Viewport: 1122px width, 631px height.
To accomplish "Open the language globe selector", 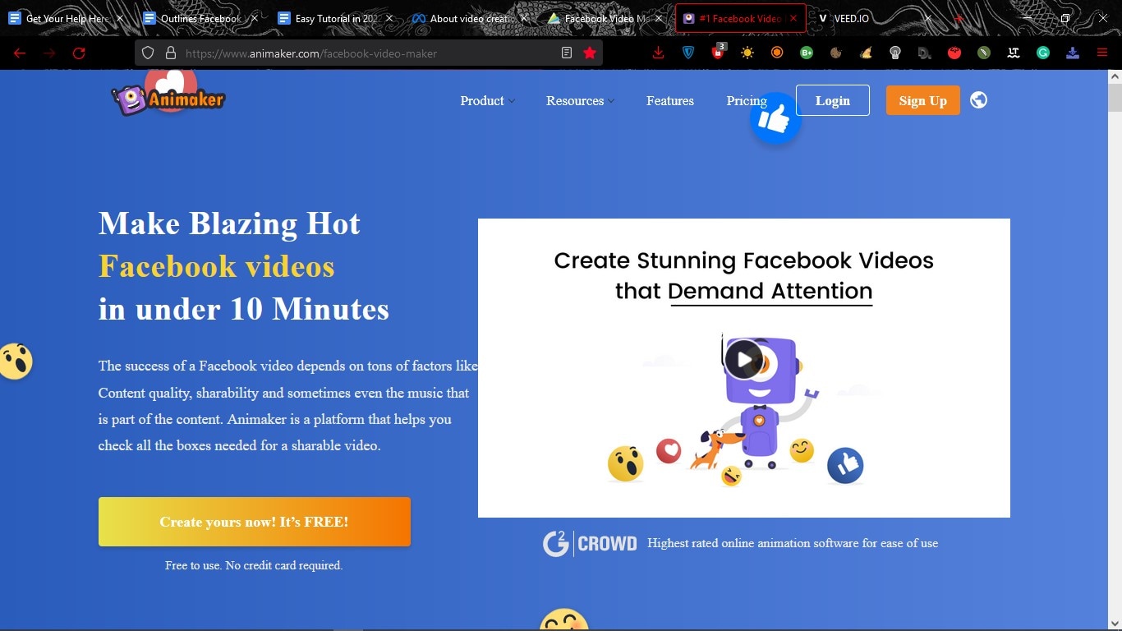I will [978, 100].
